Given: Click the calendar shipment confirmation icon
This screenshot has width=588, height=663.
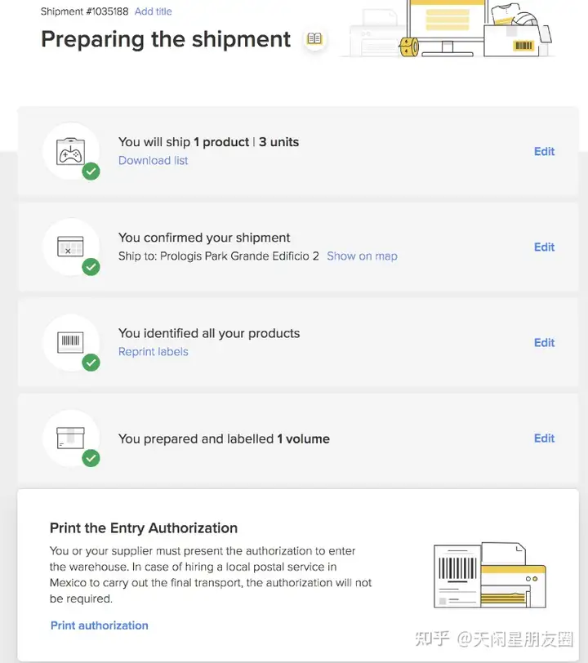Looking at the screenshot, I should coord(70,247).
